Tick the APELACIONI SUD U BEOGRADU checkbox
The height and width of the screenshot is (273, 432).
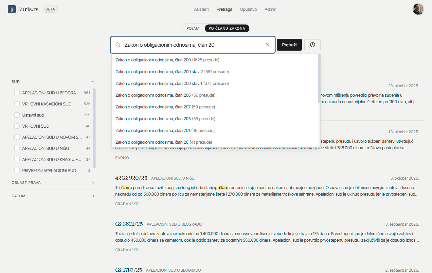tap(17, 93)
